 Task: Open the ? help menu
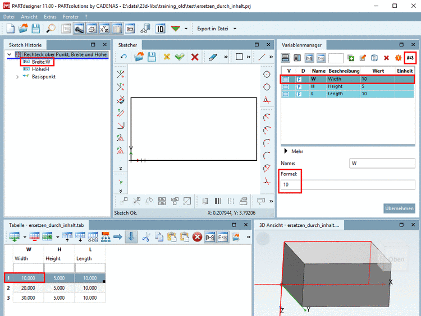pyautogui.click(x=86, y=17)
